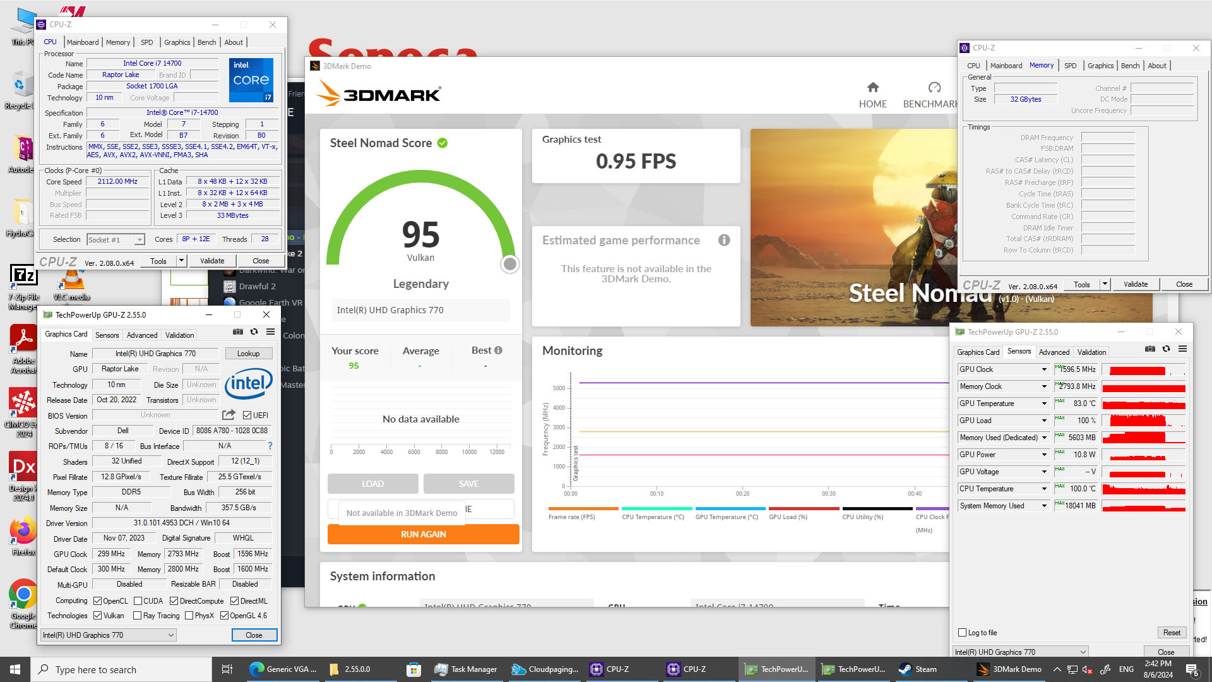This screenshot has width=1212, height=682.
Task: Click the 3DMark Home icon
Action: [x=873, y=87]
